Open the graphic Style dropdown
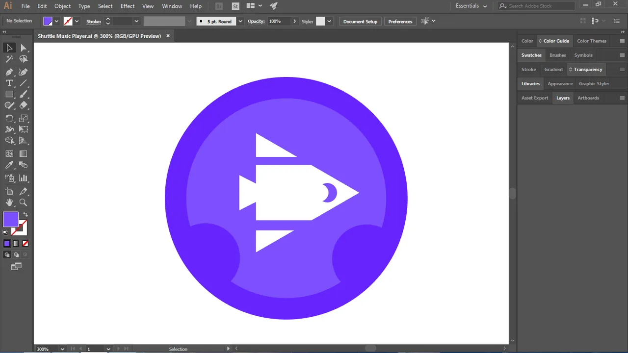 click(x=329, y=21)
